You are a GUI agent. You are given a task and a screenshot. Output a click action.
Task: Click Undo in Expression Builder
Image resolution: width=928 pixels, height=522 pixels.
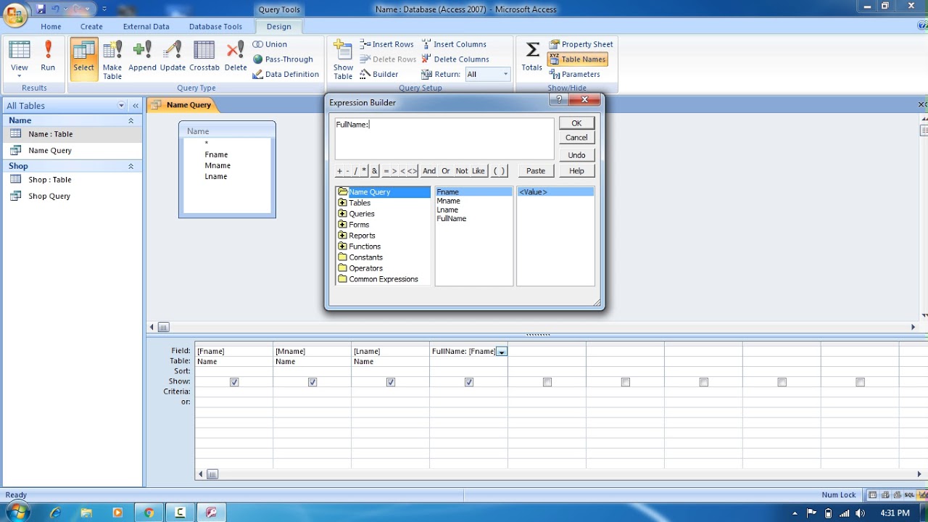coord(576,155)
